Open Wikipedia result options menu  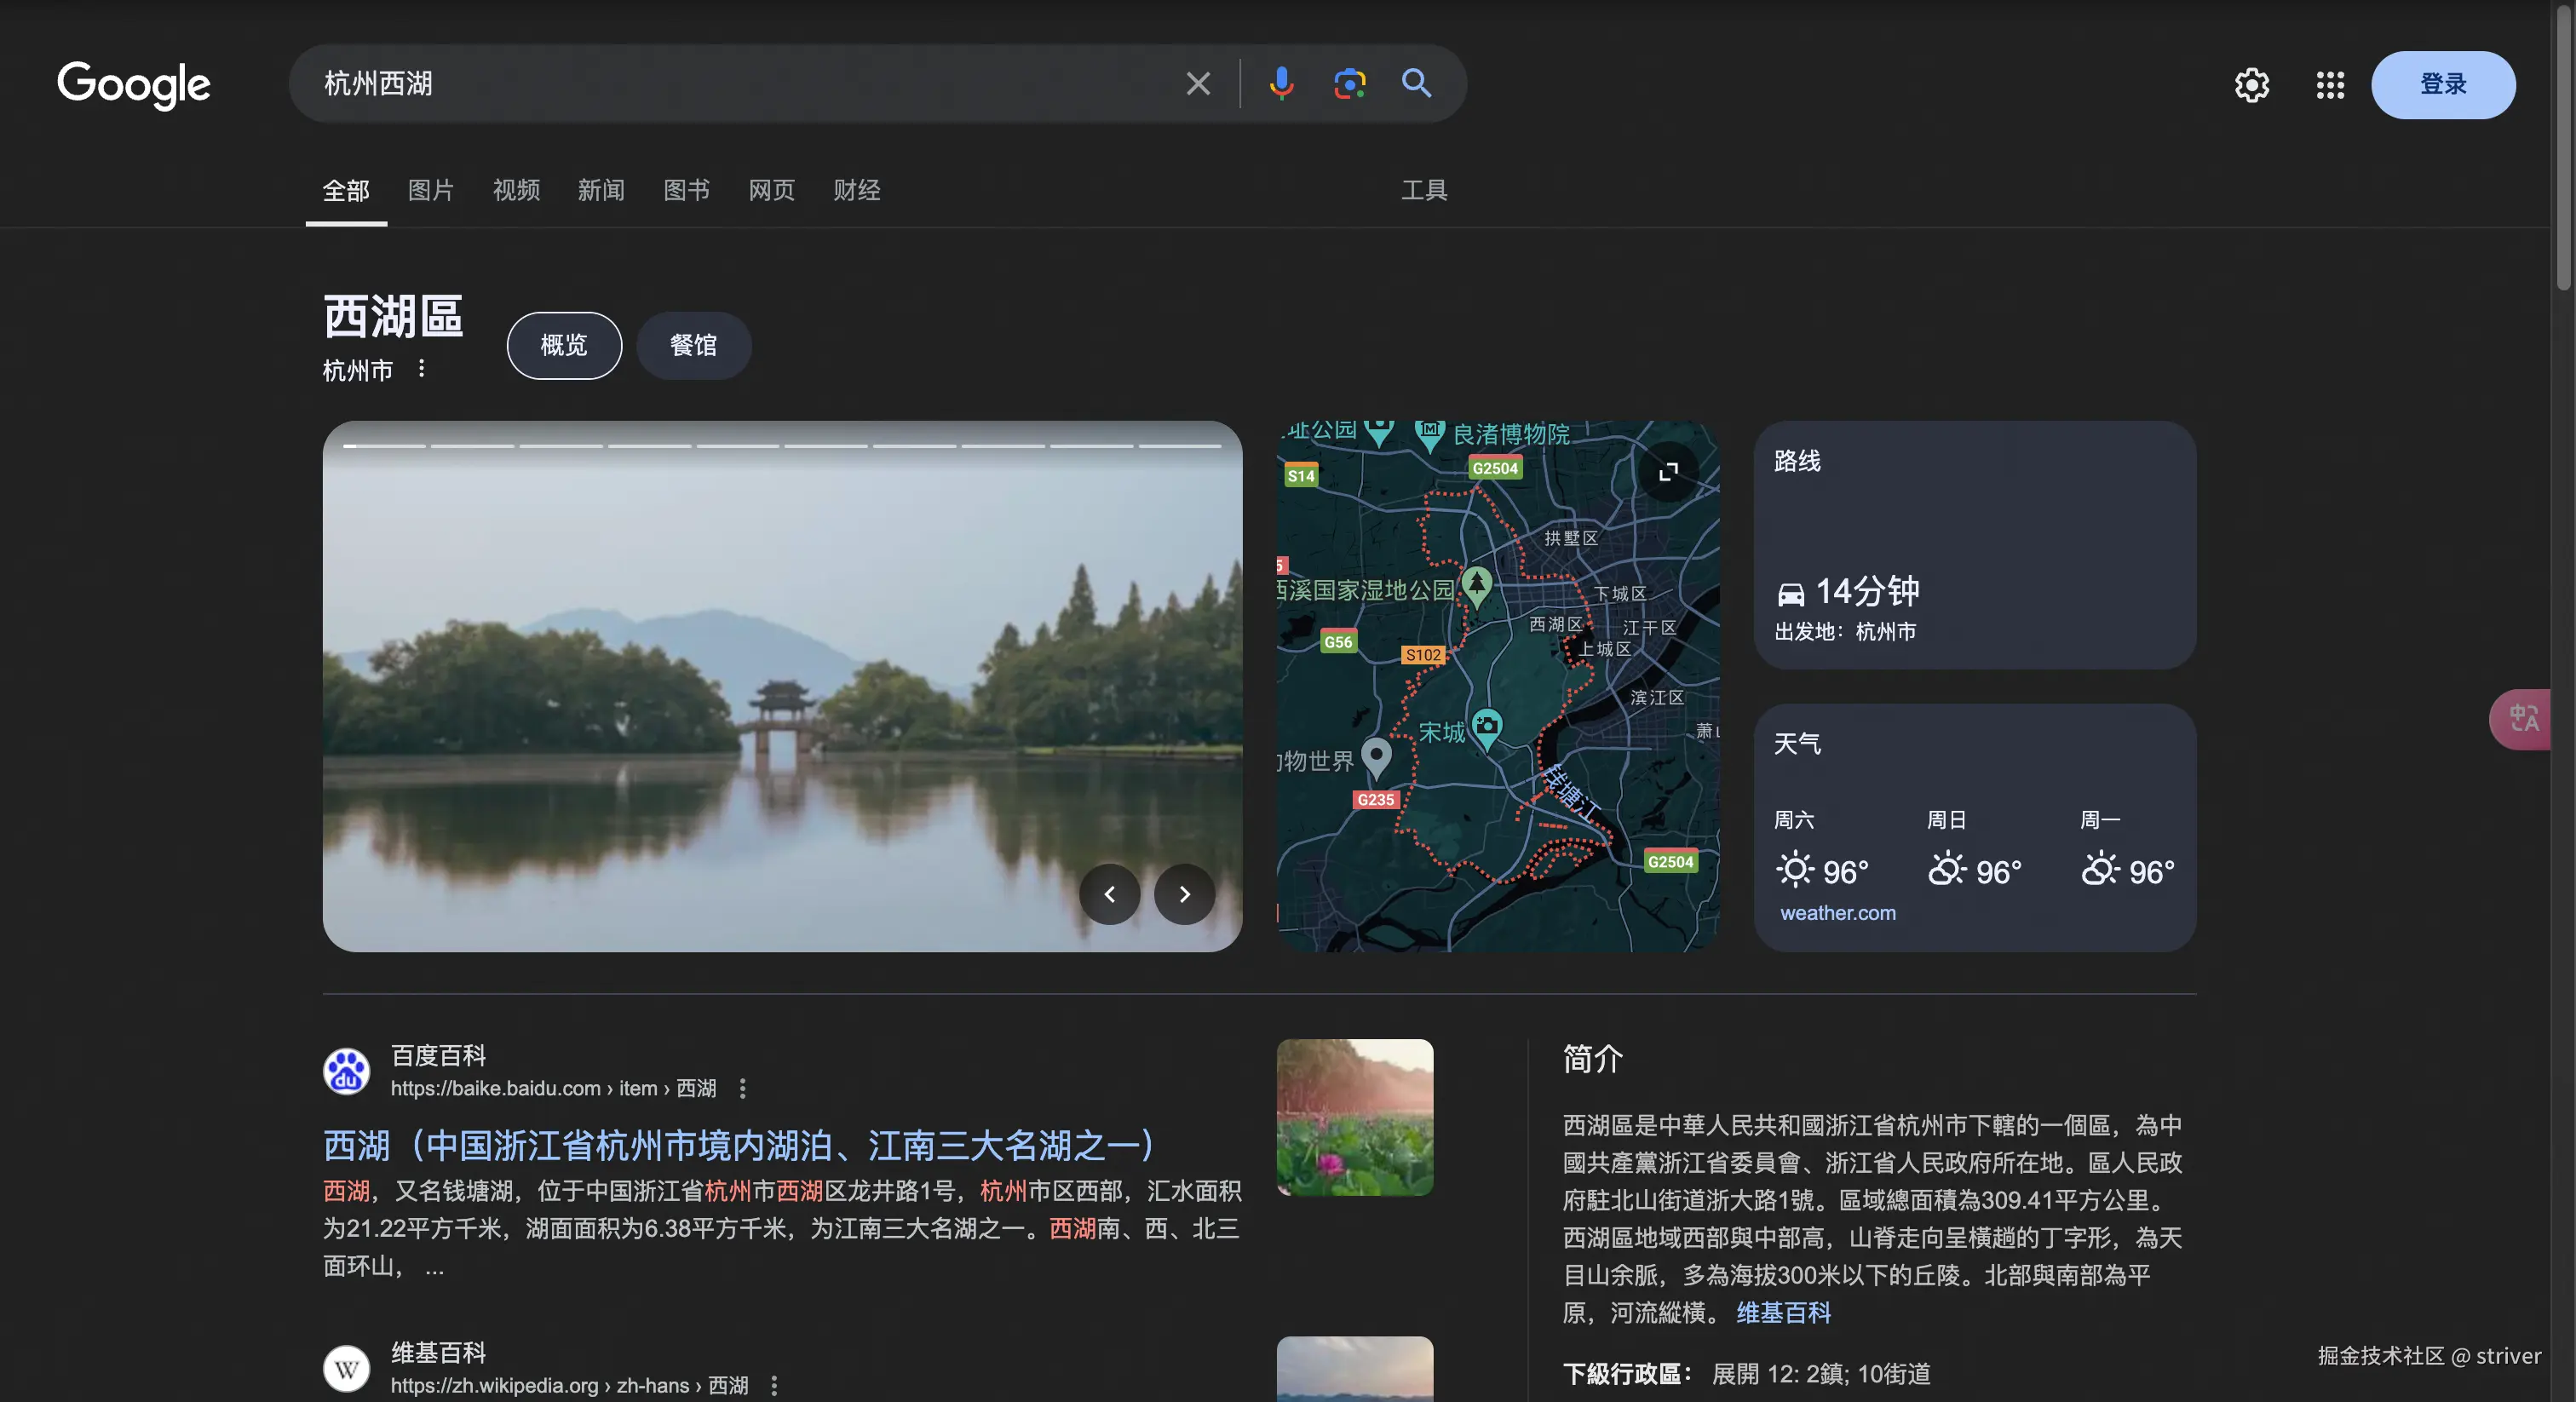coord(774,1385)
